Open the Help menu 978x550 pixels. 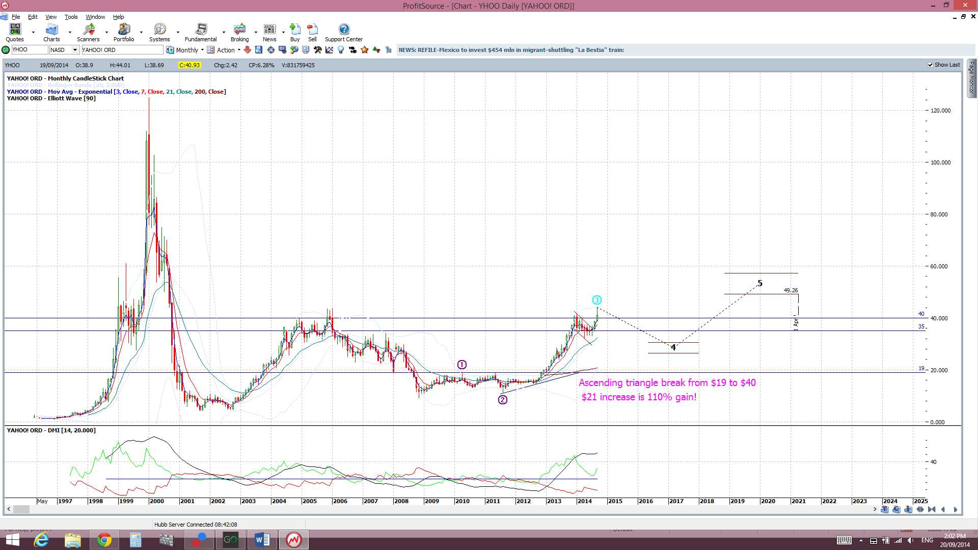pyautogui.click(x=118, y=17)
